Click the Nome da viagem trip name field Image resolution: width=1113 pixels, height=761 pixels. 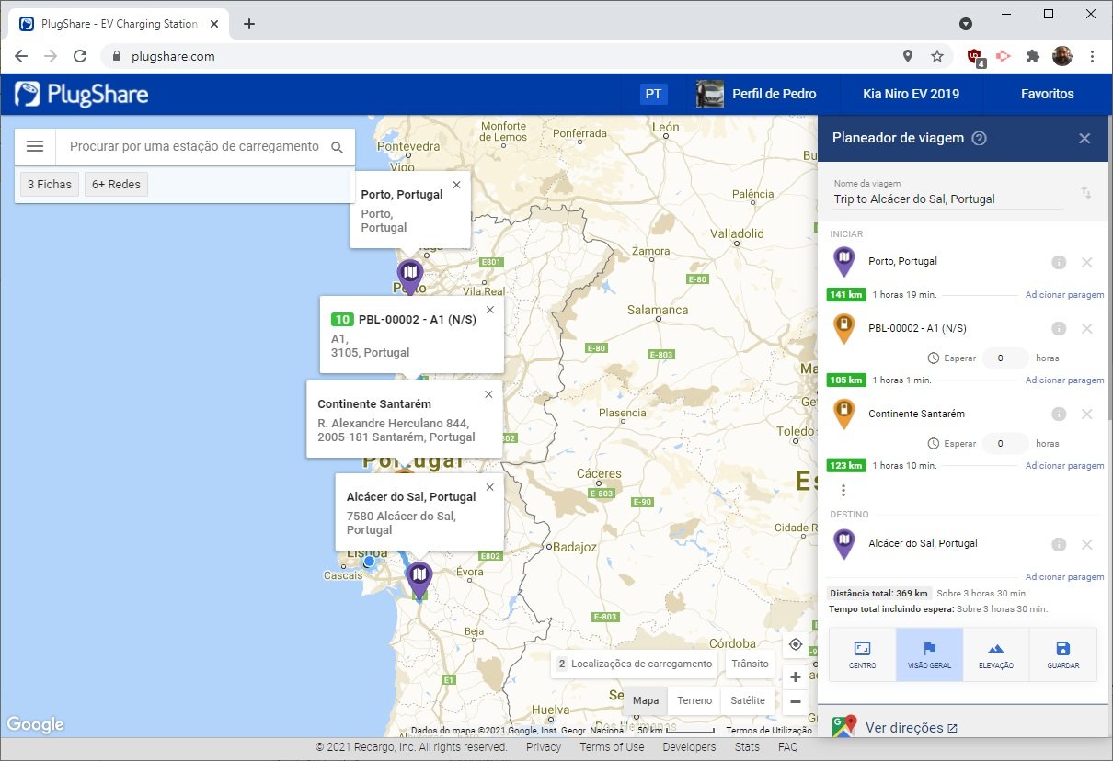pyautogui.click(x=947, y=199)
